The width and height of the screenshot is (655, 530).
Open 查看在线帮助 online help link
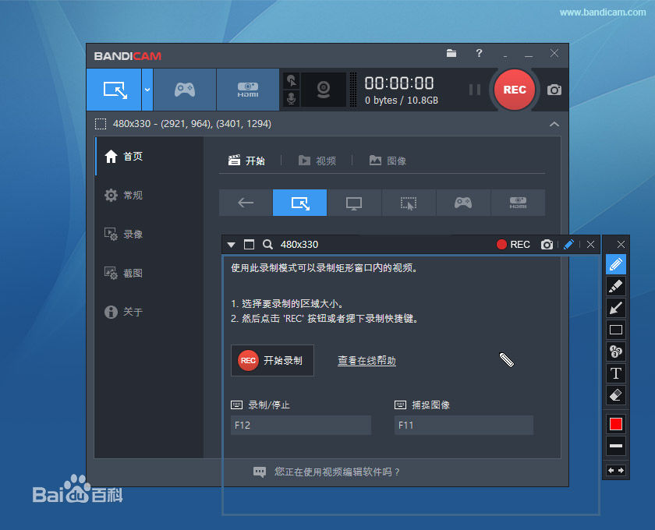(x=366, y=360)
